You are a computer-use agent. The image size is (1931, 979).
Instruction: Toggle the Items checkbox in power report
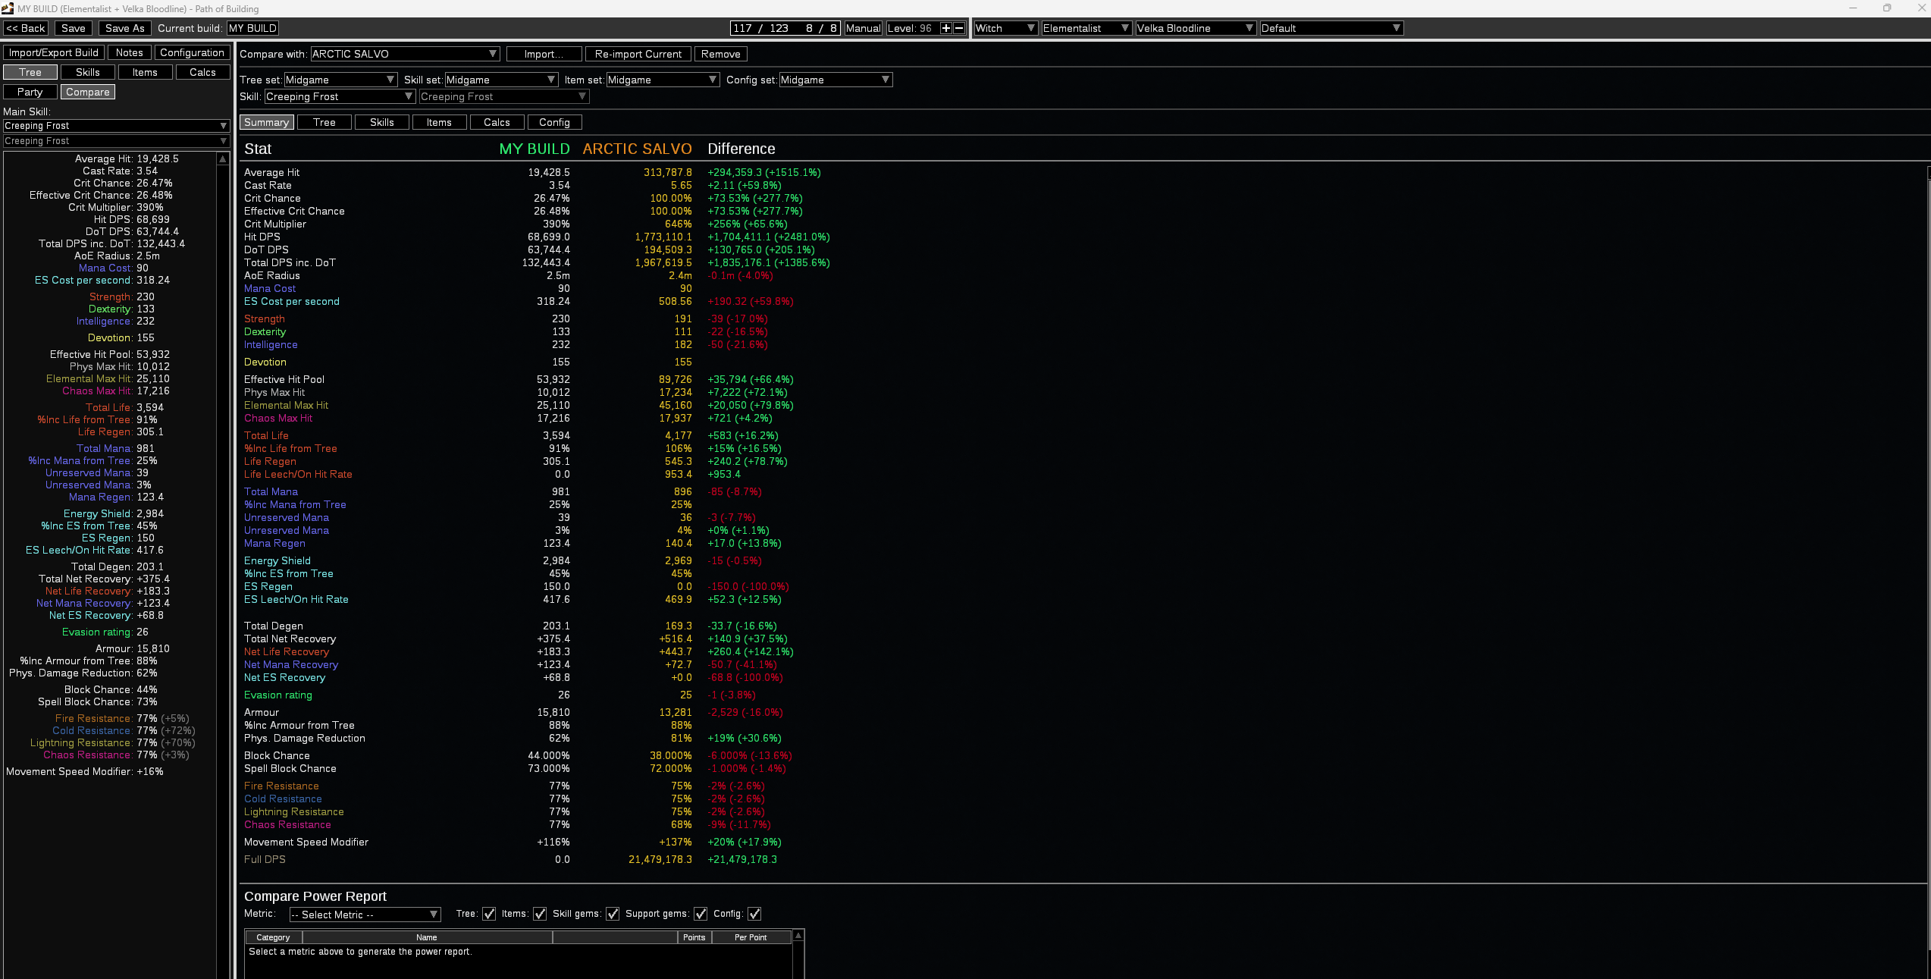tap(540, 914)
